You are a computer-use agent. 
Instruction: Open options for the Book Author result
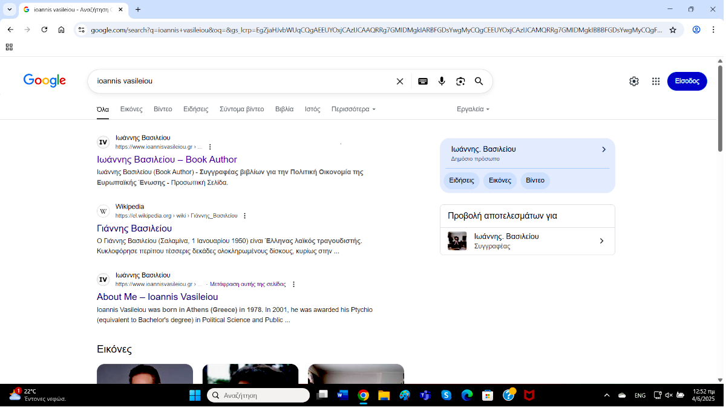[x=210, y=147]
